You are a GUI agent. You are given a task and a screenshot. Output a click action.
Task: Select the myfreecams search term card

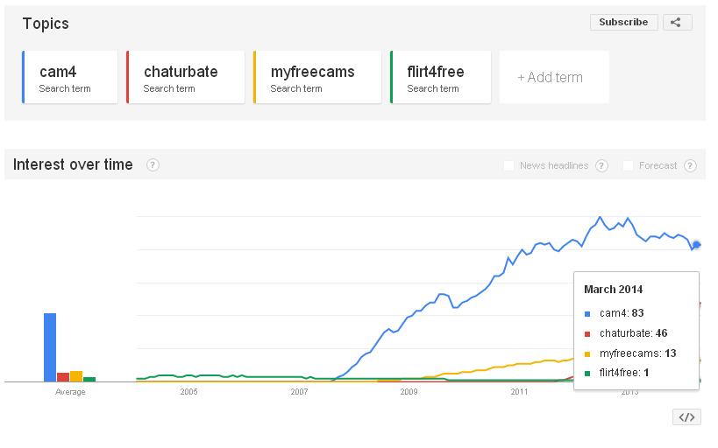[317, 77]
